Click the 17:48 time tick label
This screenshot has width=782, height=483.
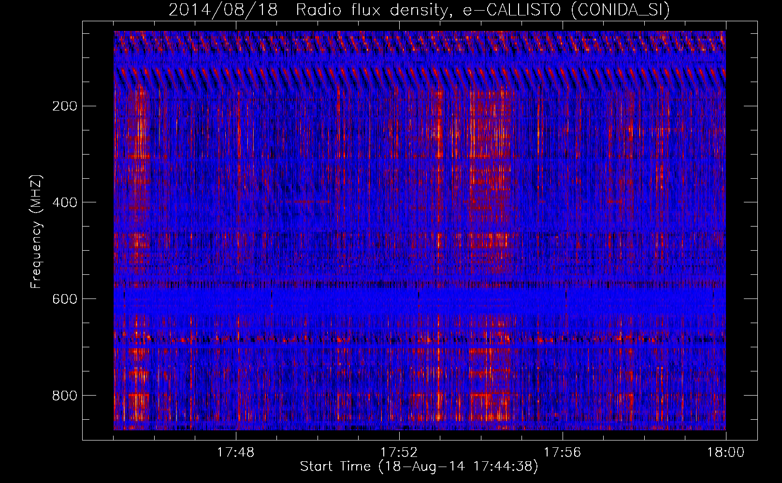pos(235,453)
